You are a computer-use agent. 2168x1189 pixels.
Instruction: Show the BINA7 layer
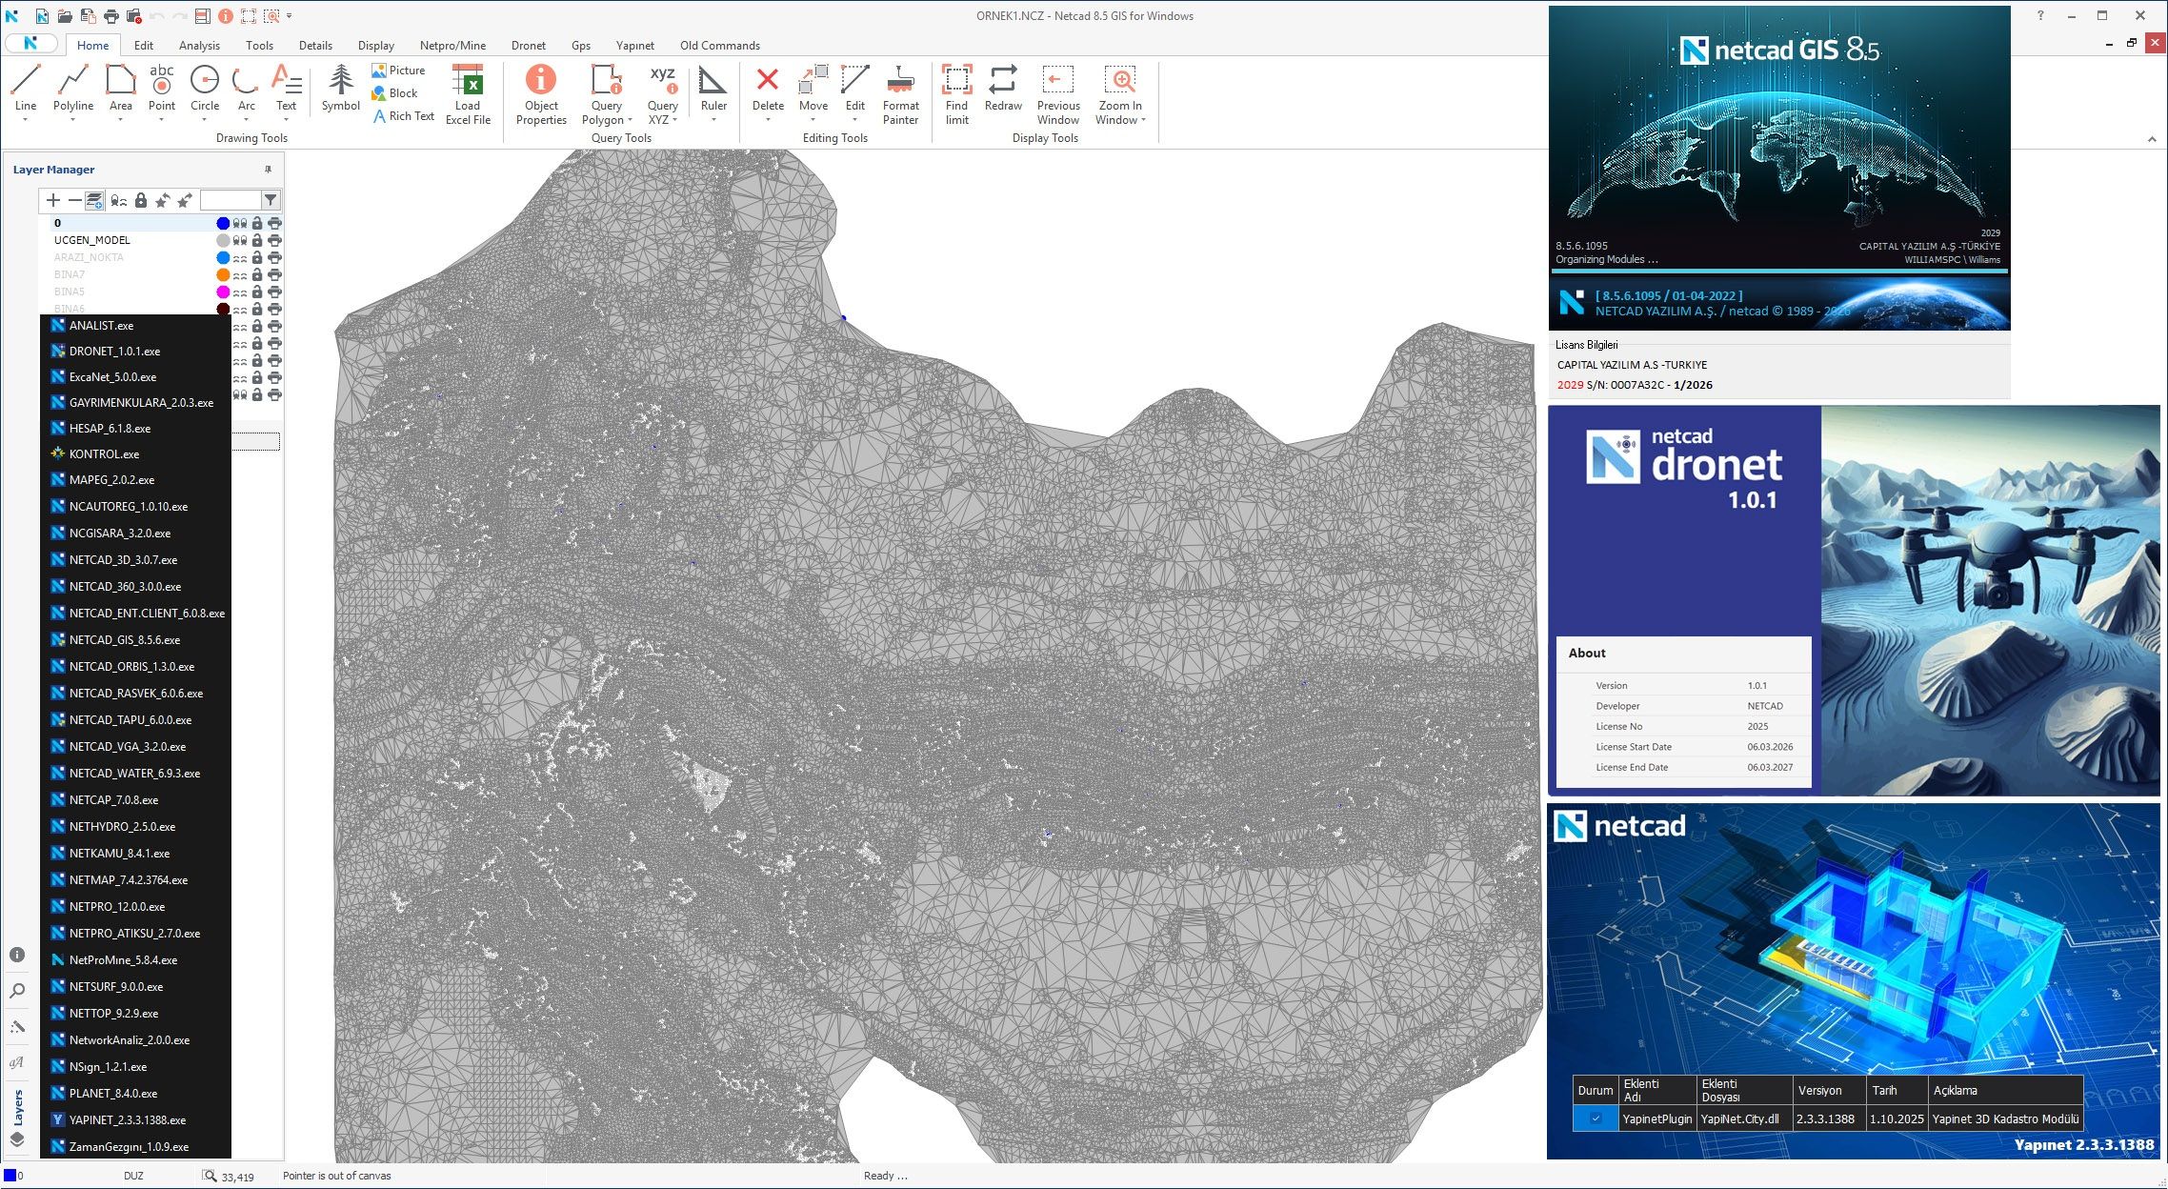click(240, 274)
